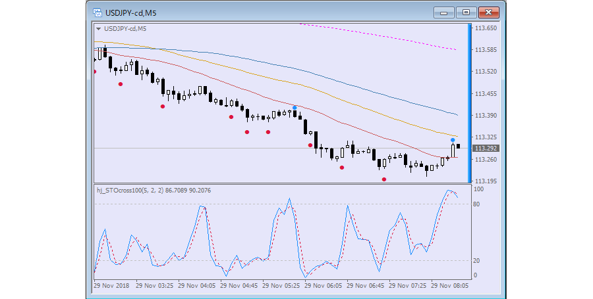593x299 pixels.
Task: Minimize the USDJPY-cd,M5 chart window
Action: (443, 13)
